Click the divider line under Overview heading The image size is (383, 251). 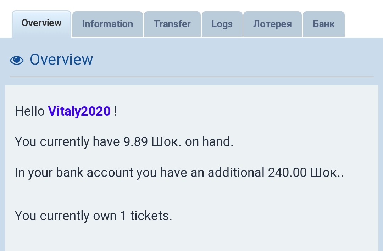[191, 77]
